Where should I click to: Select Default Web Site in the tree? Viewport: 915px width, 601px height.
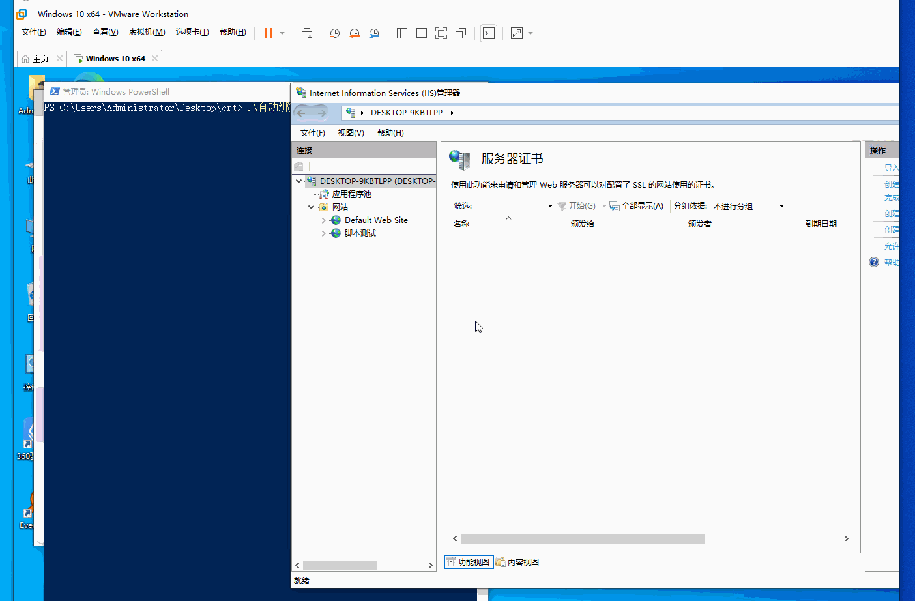coord(376,220)
